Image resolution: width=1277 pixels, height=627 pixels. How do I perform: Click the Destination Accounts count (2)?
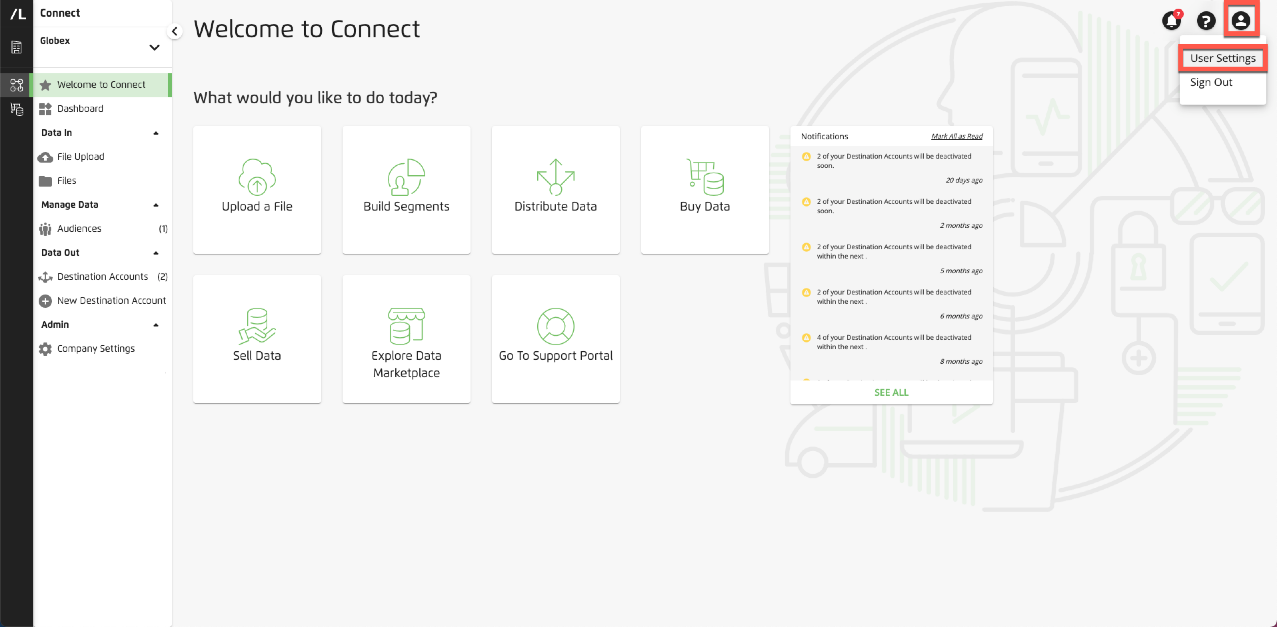163,277
